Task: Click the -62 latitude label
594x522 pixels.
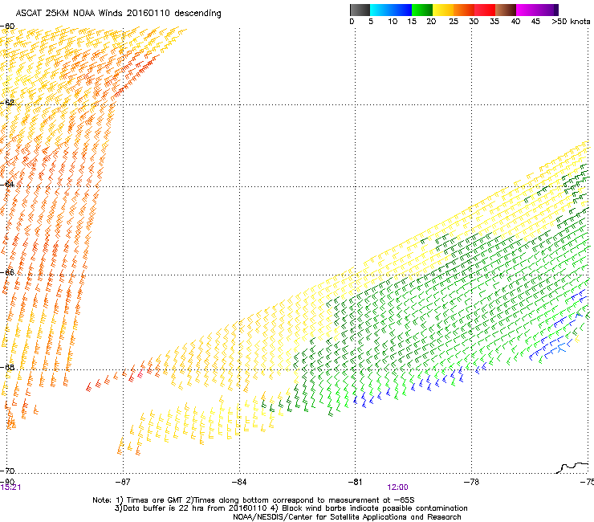Action: click(7, 103)
